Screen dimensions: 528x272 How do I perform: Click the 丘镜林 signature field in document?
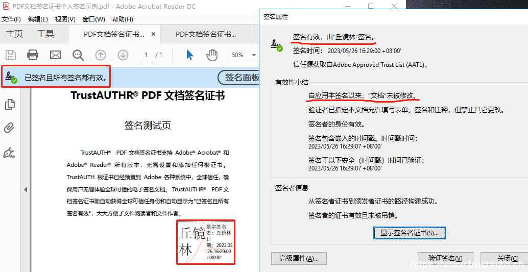206,242
